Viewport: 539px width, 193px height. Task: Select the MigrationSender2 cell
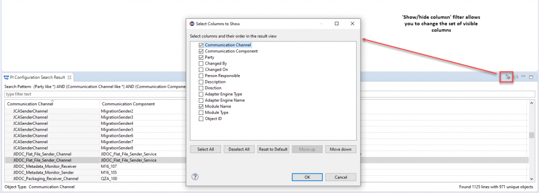click(117, 111)
